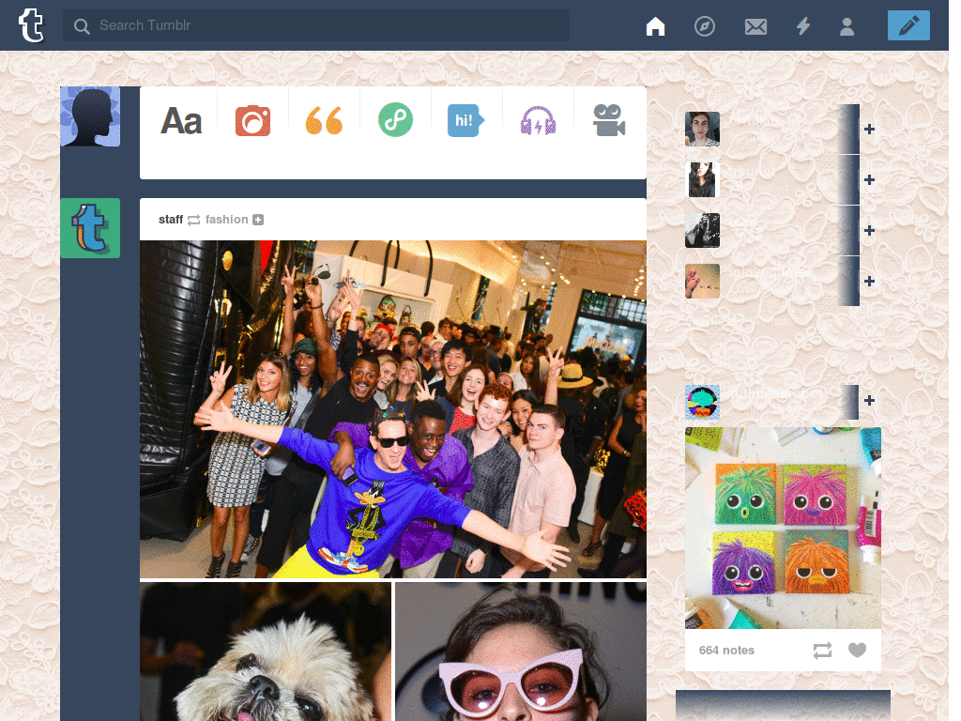The image size is (961, 721).
Task: Follow the fourth recommended blog plus
Action: 869,281
